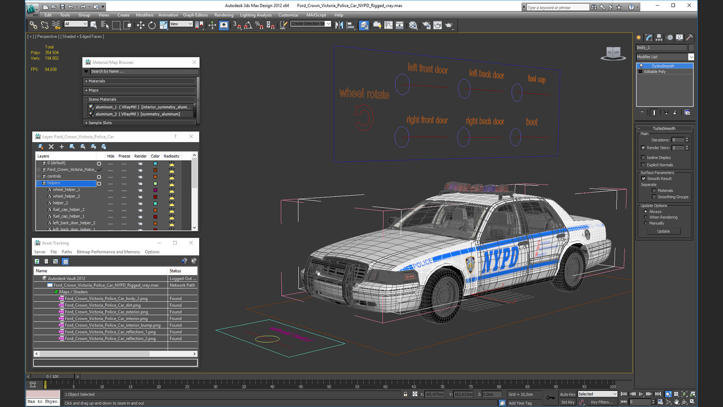723x407 pixels.
Task: Open the Curve Editor from the toolbar
Action: coord(389,25)
